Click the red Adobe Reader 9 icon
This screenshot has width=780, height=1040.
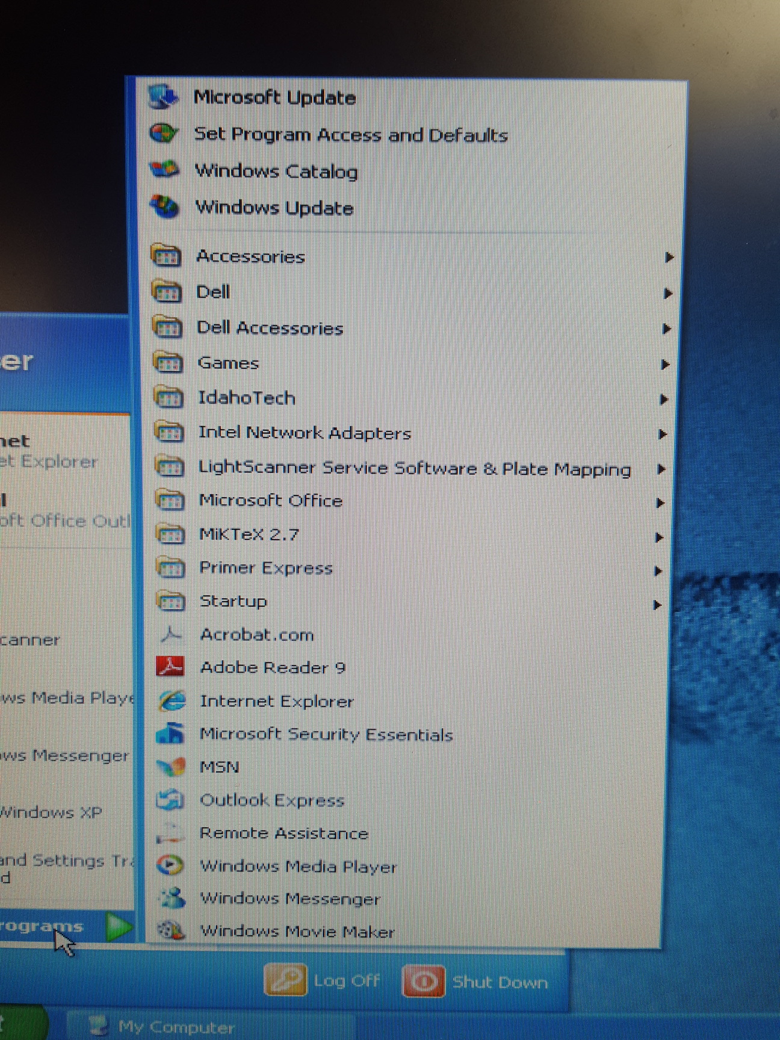pos(170,667)
